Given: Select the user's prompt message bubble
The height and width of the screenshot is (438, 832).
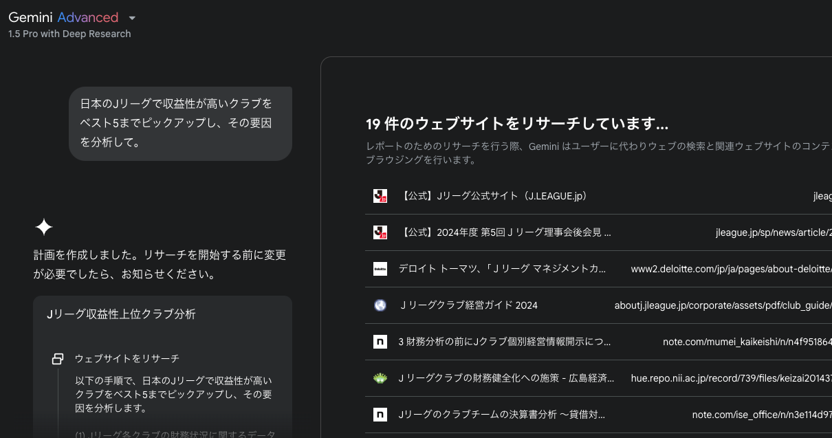Looking at the screenshot, I should pos(180,123).
